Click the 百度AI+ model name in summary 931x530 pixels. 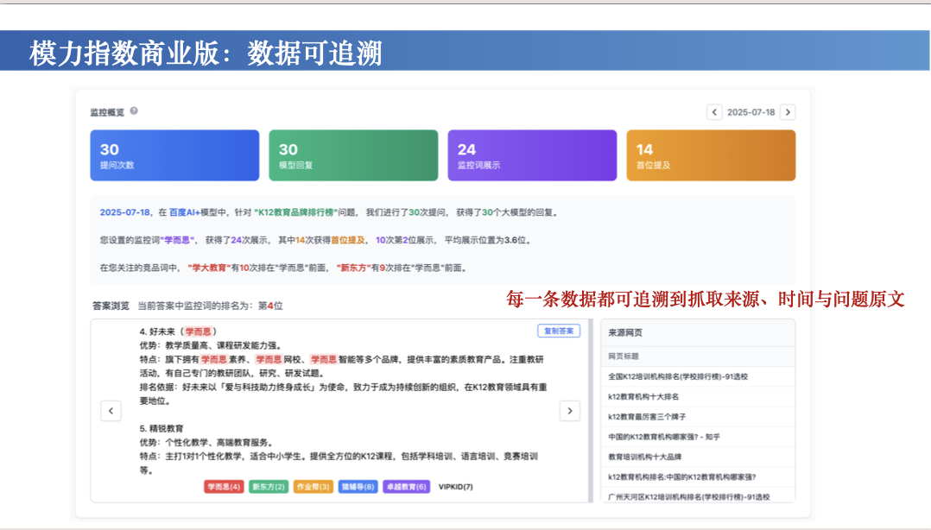point(185,212)
